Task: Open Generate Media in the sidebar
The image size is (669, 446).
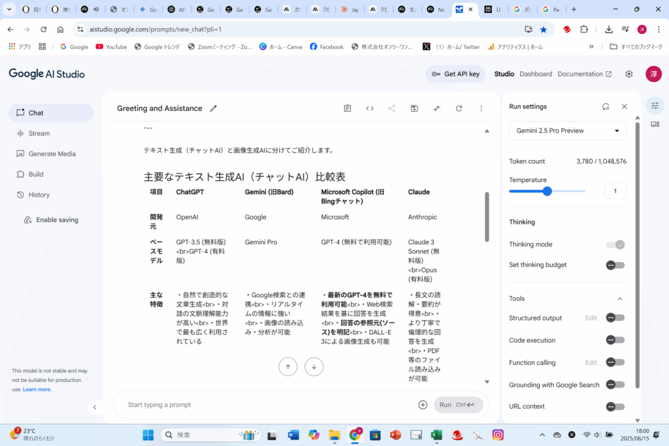Action: click(x=51, y=154)
